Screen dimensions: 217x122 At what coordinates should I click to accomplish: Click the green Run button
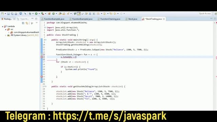36,14
